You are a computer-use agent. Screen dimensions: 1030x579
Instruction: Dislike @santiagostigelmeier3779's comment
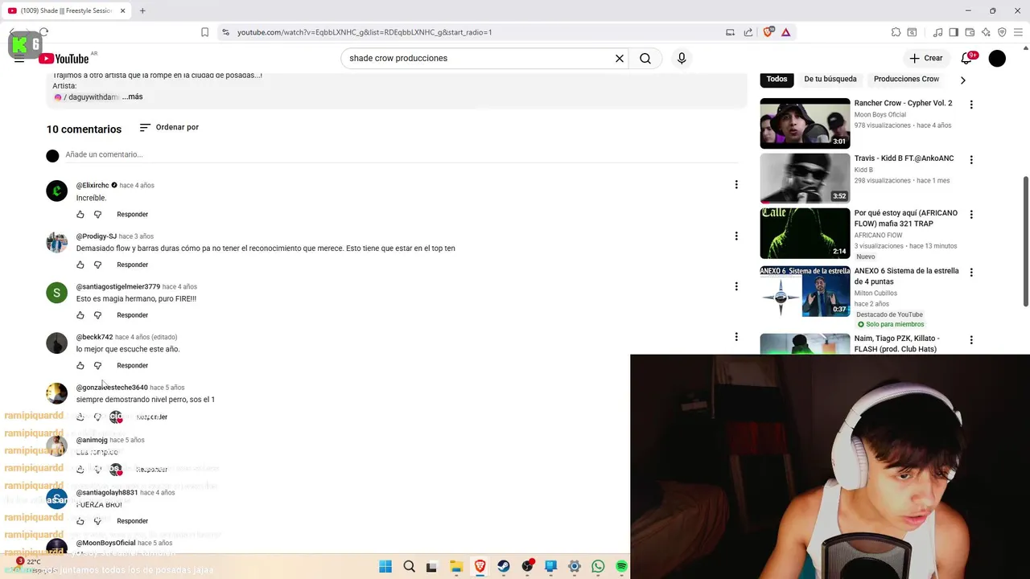[97, 315]
